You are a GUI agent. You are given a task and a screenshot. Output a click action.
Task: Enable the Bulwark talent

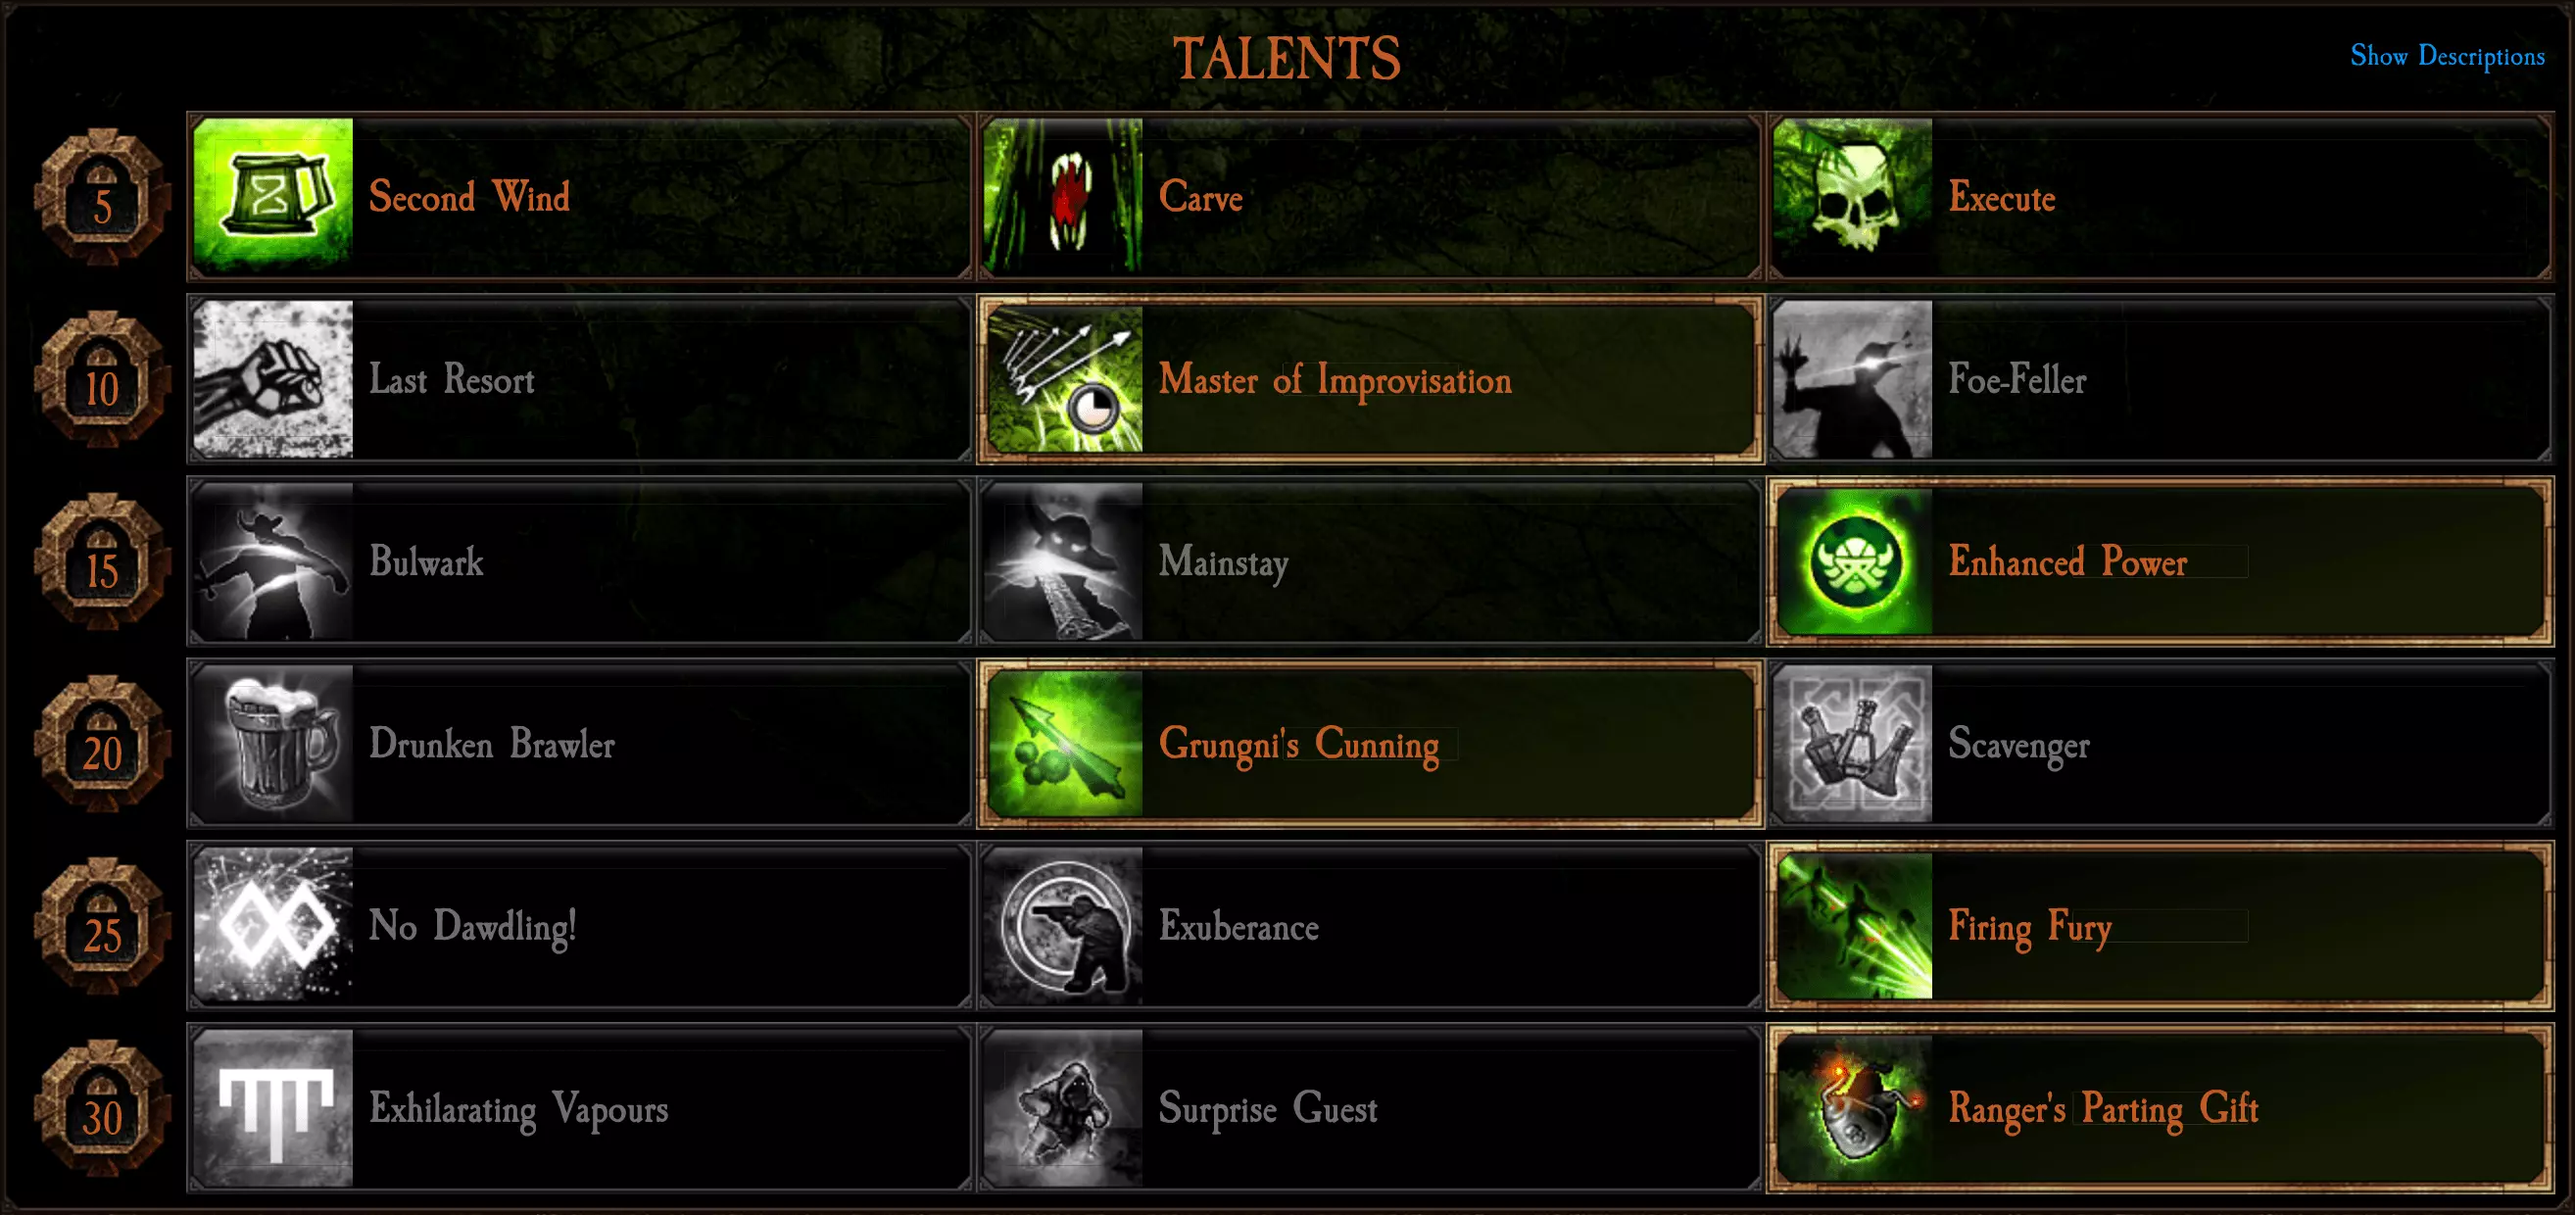click(x=580, y=561)
